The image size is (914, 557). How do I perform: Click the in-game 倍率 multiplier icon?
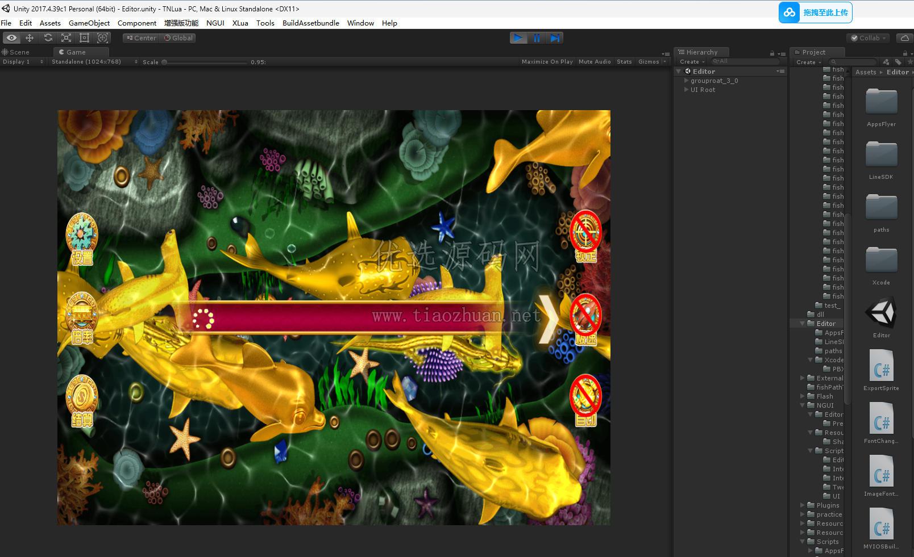[82, 319]
